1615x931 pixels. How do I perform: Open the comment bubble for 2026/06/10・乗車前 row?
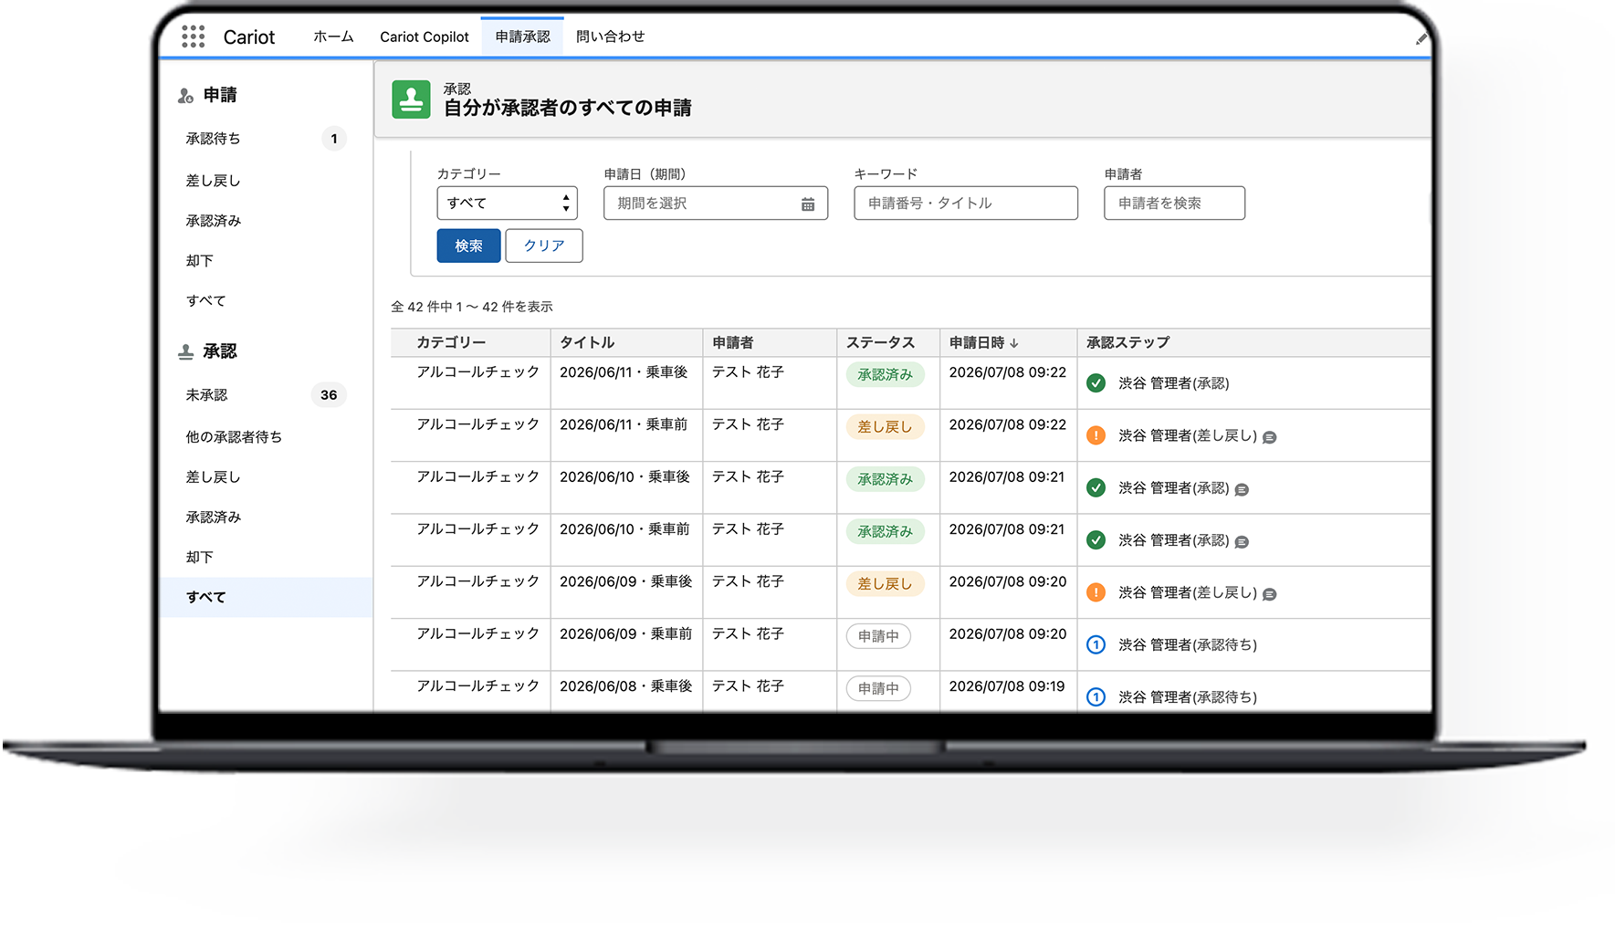(1242, 541)
